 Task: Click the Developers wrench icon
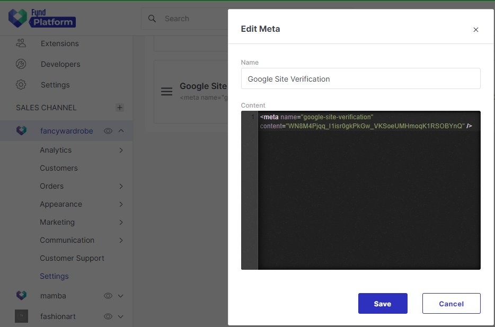tap(21, 64)
